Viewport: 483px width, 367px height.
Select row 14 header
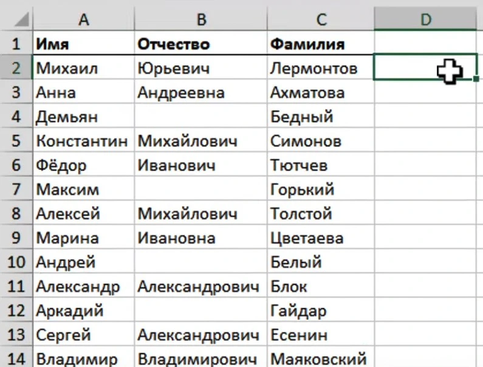pyautogui.click(x=16, y=359)
